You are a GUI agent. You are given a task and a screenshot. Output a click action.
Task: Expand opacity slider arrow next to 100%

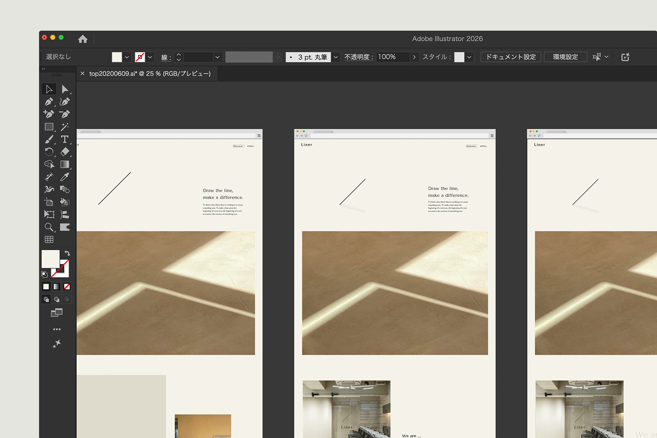[x=414, y=57]
